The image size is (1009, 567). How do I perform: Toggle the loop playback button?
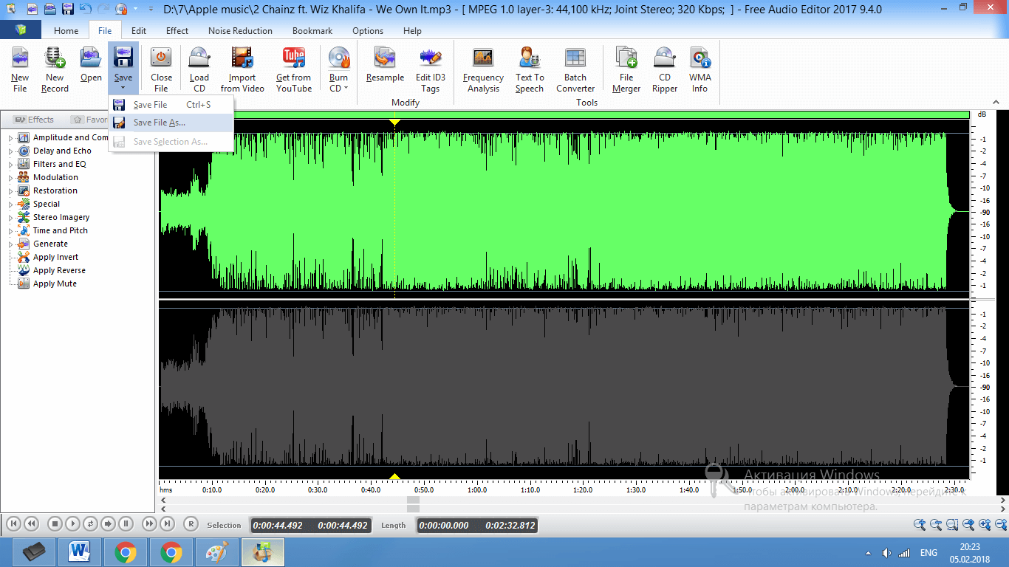pos(90,524)
